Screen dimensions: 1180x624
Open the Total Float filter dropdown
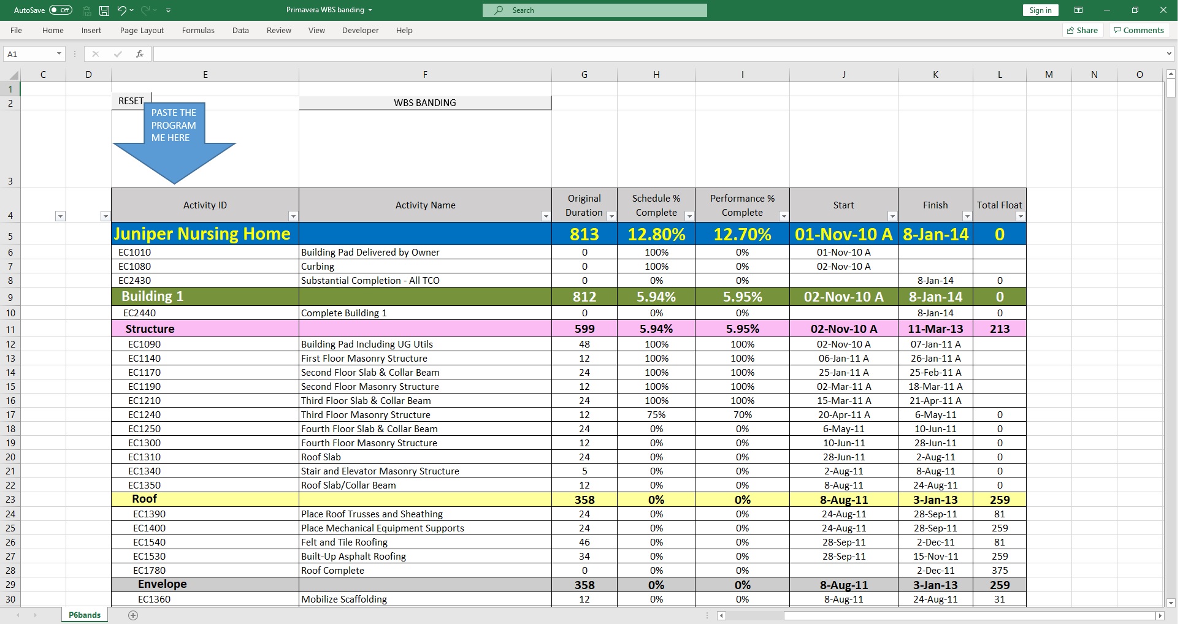[x=1020, y=216]
